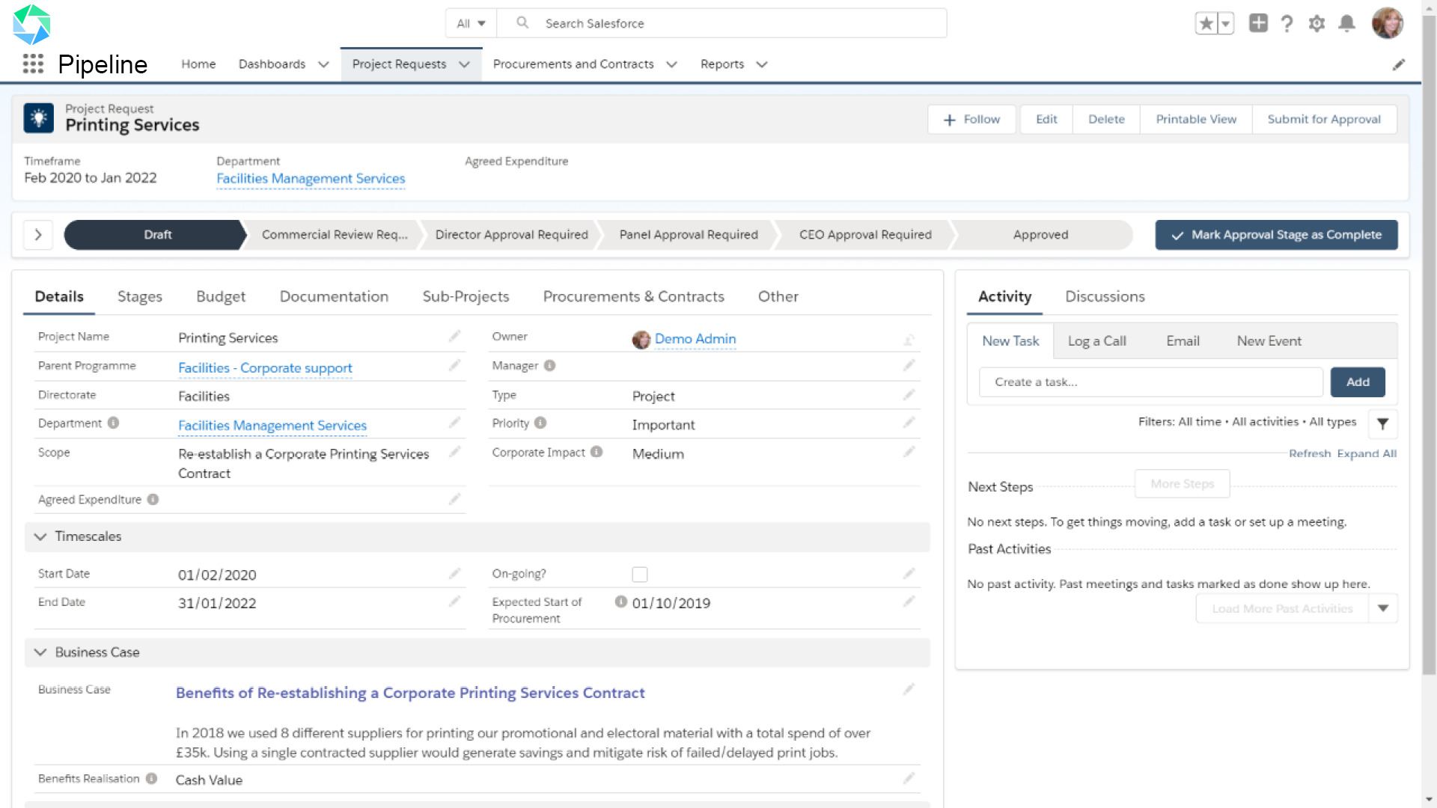Click the user profile avatar
This screenshot has height=808, width=1437.
1387,23
